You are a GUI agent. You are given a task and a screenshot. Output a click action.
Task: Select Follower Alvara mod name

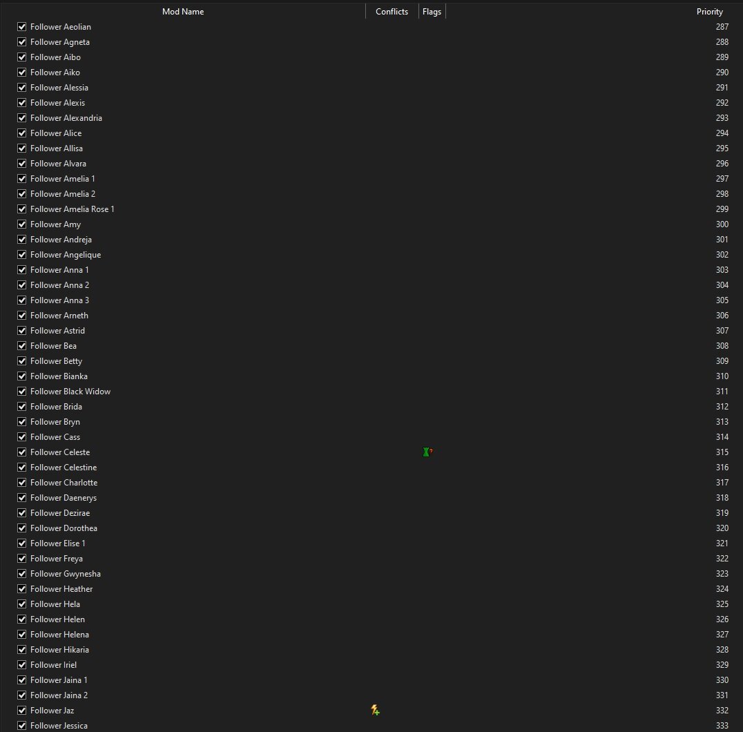[x=58, y=164]
